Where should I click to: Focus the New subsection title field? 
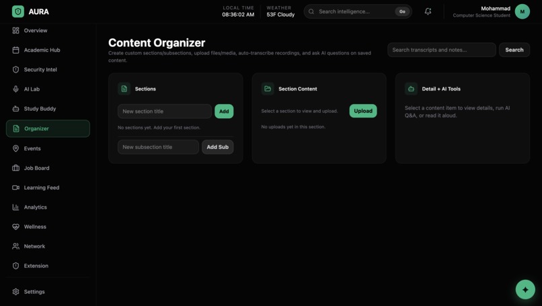point(158,147)
